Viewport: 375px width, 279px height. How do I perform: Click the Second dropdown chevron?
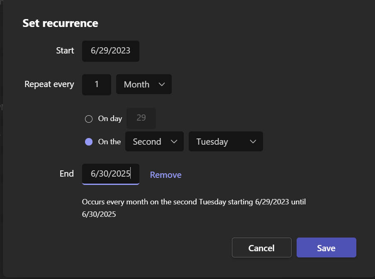[x=175, y=141]
